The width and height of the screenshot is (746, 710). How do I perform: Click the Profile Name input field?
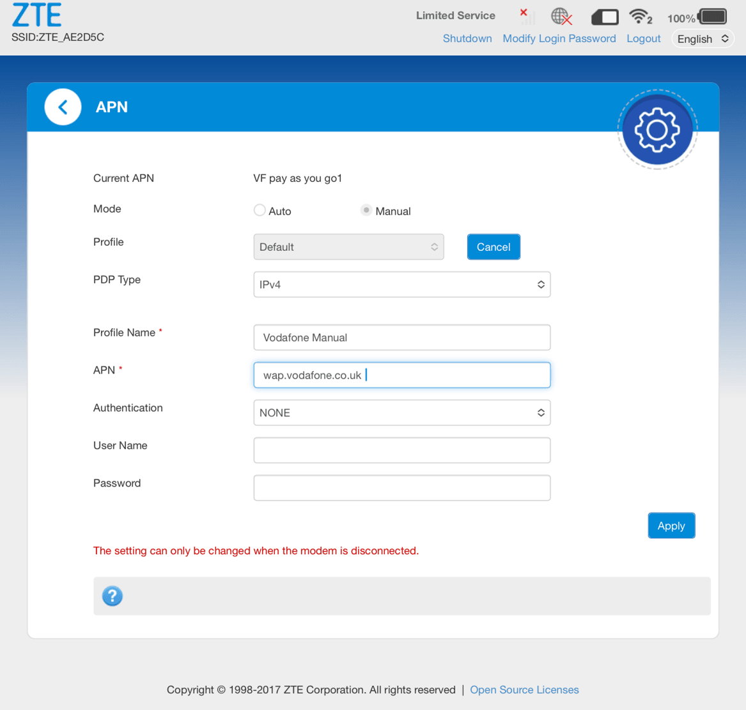click(402, 337)
